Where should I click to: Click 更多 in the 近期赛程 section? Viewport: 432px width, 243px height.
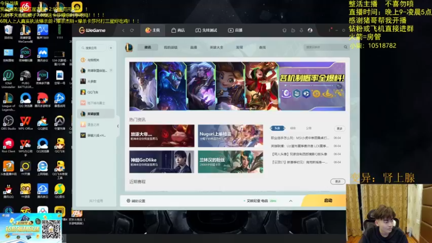(338, 181)
